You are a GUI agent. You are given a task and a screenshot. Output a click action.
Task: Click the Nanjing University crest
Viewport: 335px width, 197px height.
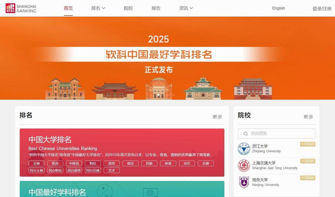click(x=244, y=182)
